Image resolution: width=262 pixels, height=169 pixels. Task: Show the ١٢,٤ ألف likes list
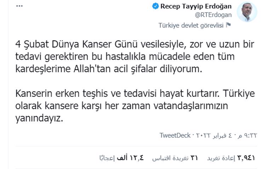122,158
